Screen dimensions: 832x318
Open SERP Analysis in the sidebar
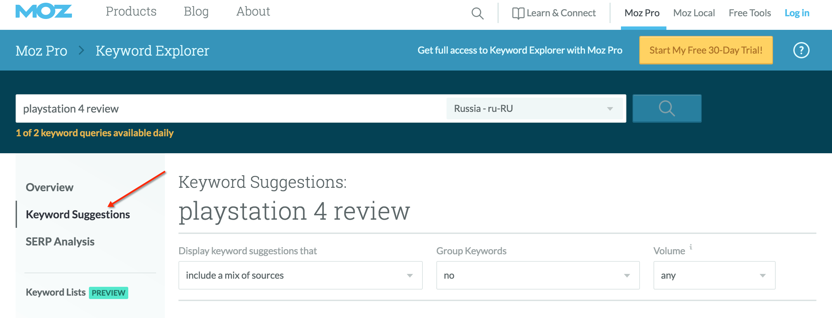[x=60, y=242]
